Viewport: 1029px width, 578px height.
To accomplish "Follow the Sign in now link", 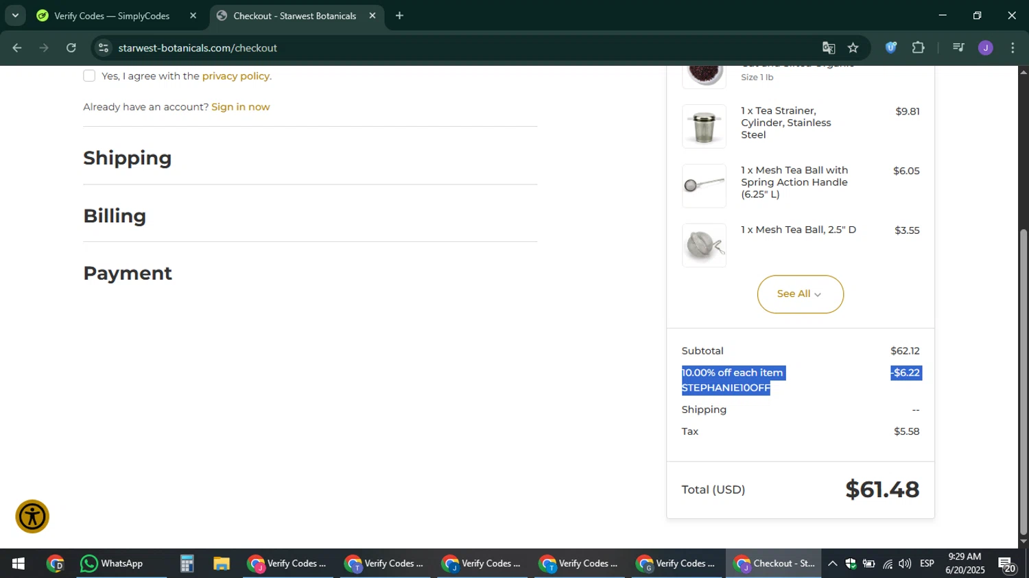I will pyautogui.click(x=240, y=107).
